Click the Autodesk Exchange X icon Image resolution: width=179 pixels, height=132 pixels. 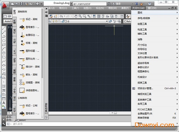(x=136, y=4)
